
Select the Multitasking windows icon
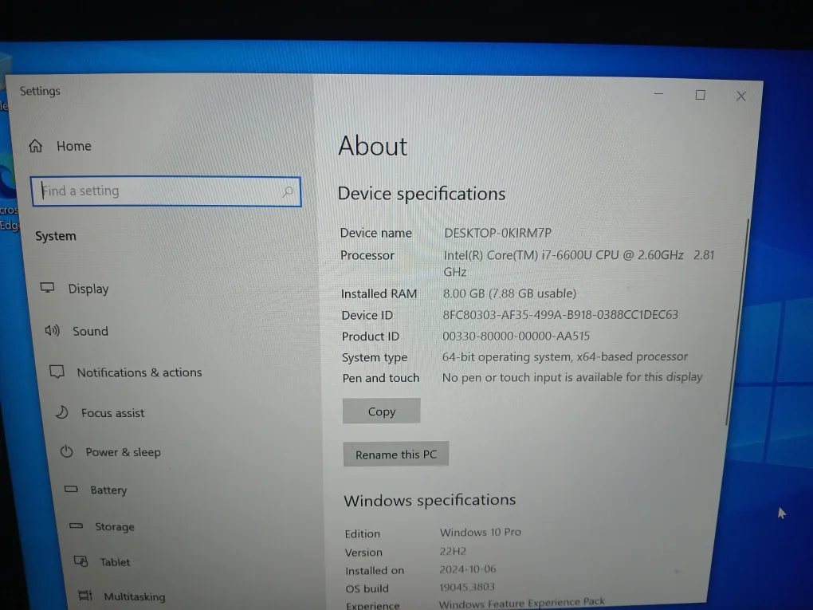coord(84,595)
